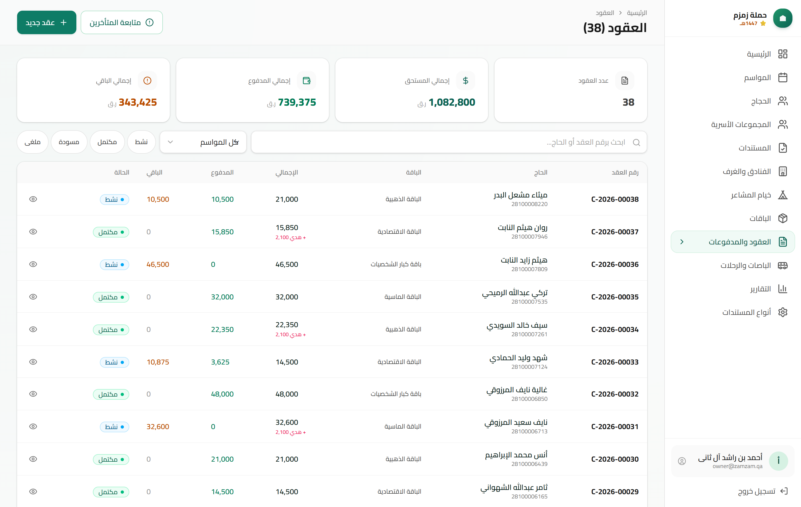Open المستندات documents icon in sidebar
The width and height of the screenshot is (801, 507).
783,148
